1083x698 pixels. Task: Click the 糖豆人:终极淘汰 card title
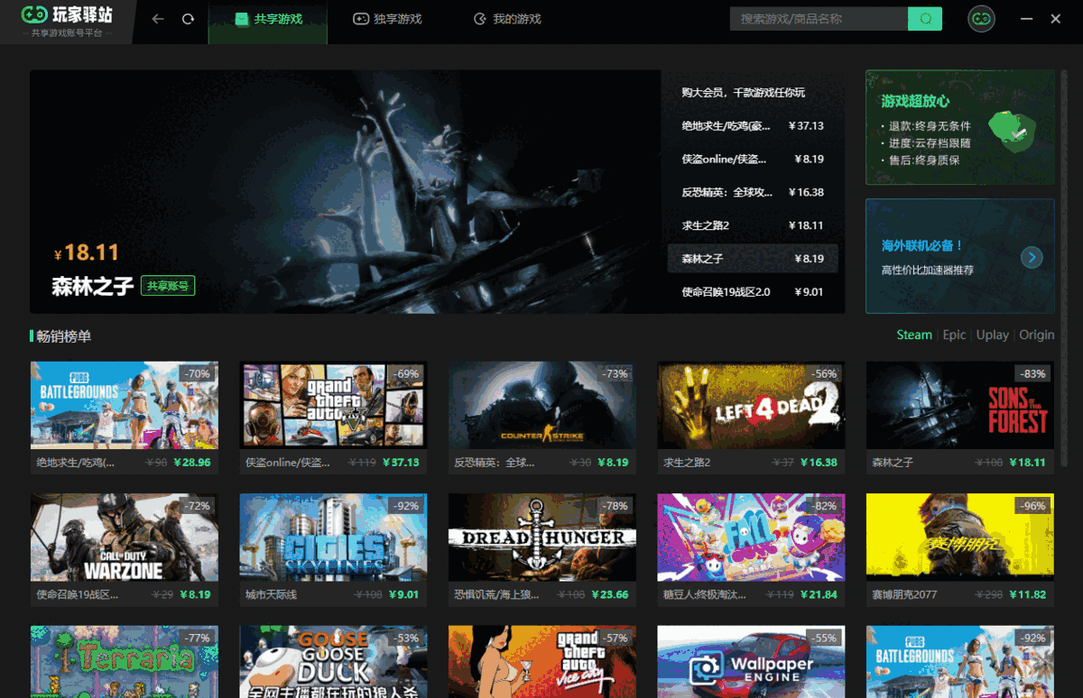[x=705, y=595]
